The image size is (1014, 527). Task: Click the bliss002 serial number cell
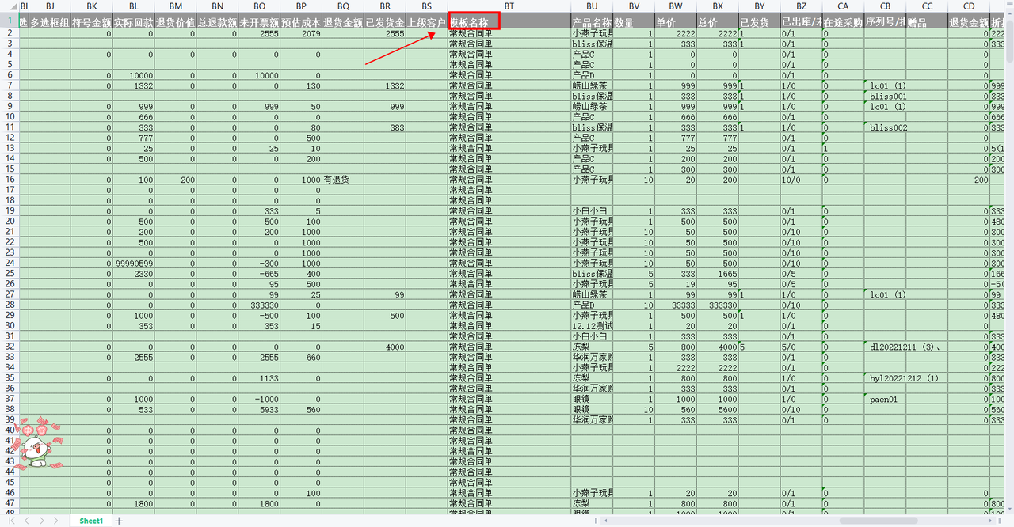(885, 127)
